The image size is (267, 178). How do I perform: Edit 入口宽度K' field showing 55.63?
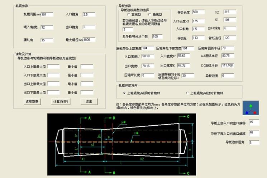(183, 56)
